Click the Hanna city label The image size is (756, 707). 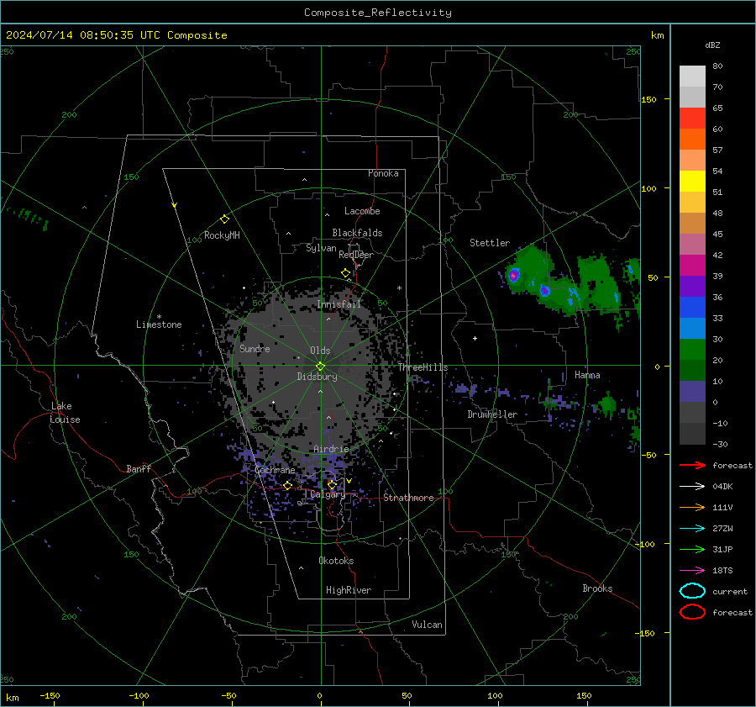click(x=587, y=375)
